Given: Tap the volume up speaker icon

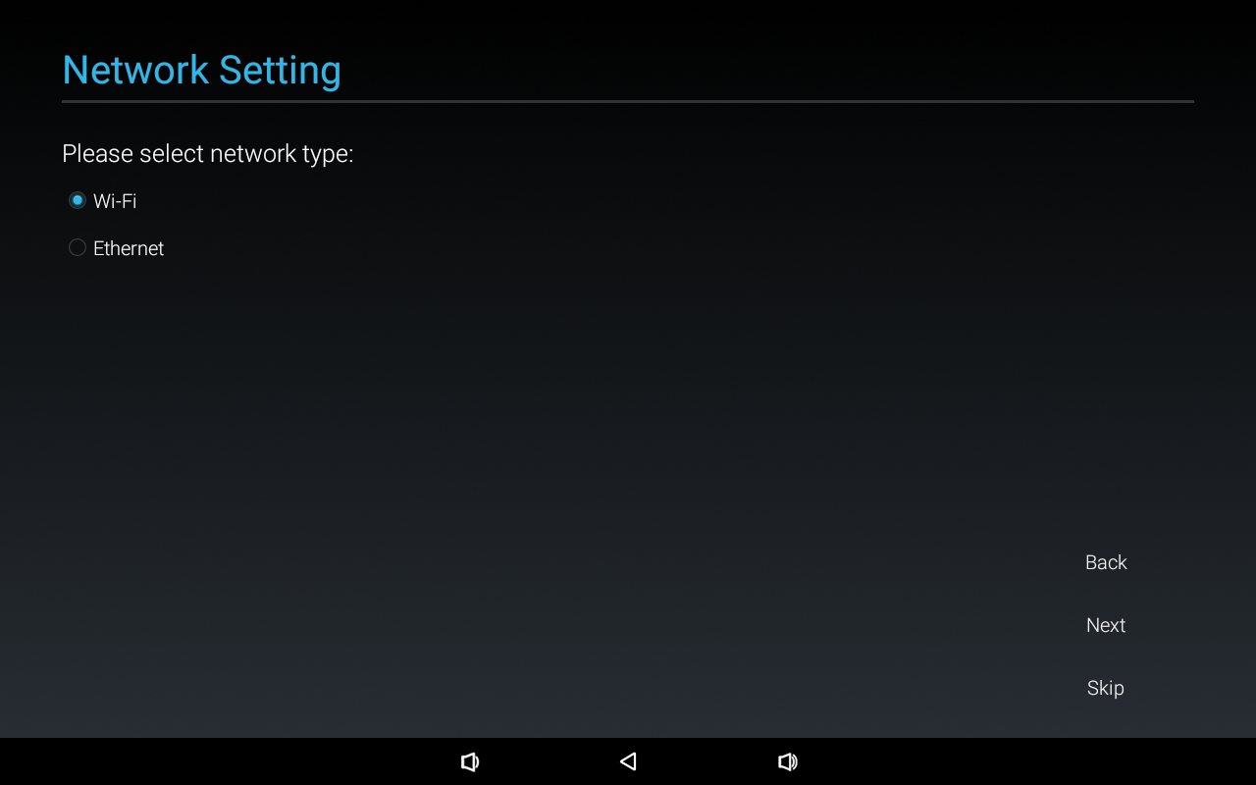Looking at the screenshot, I should 787,761.
